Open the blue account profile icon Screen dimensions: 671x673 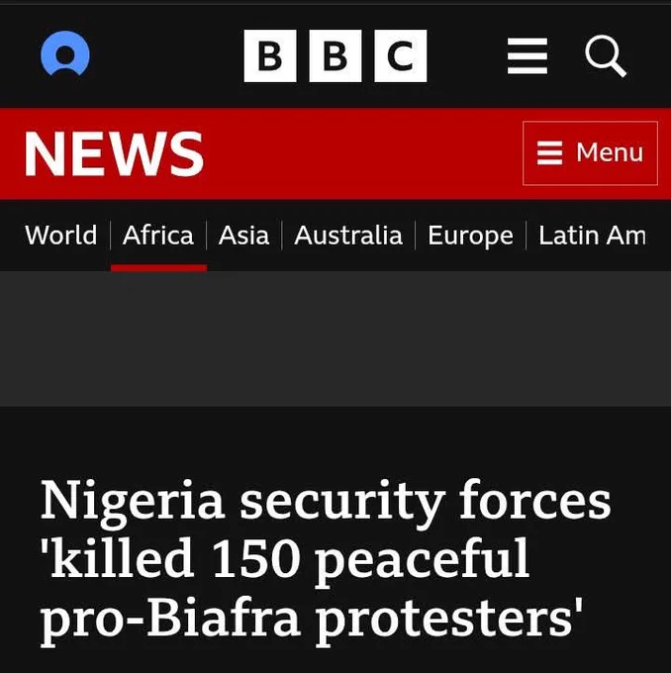65,54
